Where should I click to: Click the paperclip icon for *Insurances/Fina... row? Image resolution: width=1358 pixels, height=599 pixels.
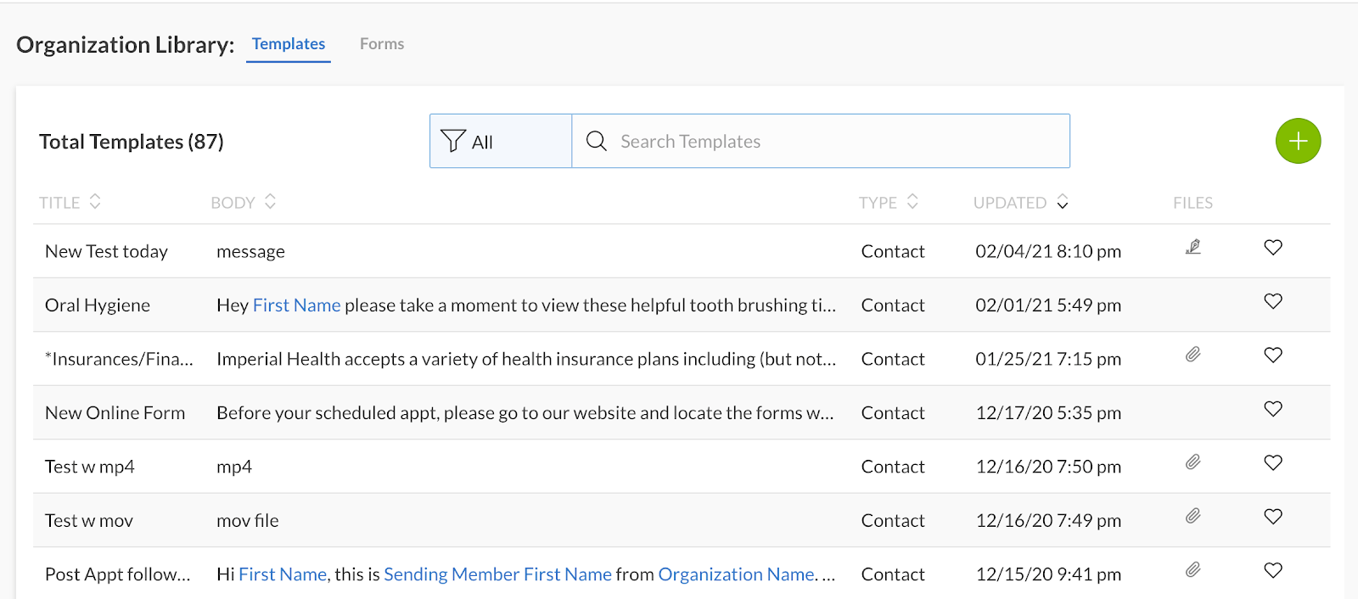pos(1192,355)
